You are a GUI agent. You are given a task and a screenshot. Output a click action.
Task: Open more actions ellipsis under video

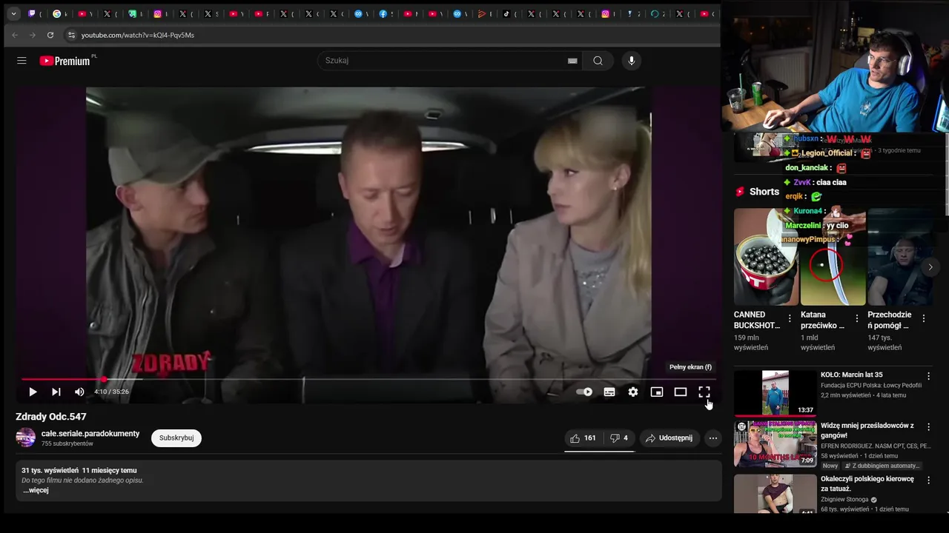tap(712, 438)
